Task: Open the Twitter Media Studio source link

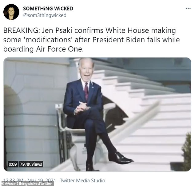Action: coord(82,180)
